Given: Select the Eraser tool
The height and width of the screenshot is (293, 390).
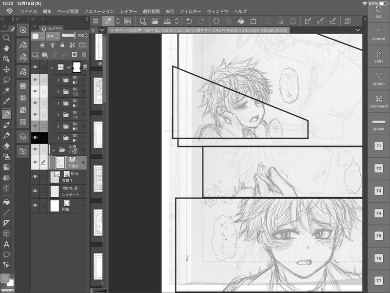Looking at the screenshot, I should point(6,146).
